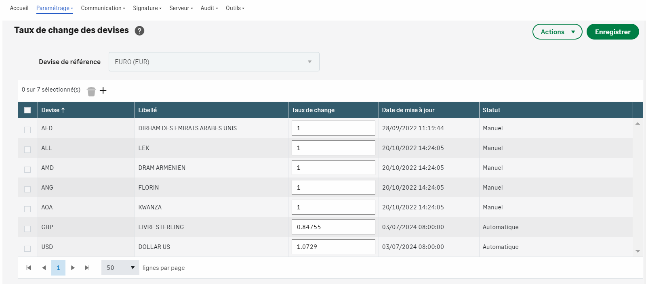646x284 pixels.
Task: Open the Communication menu
Action: tap(103, 8)
